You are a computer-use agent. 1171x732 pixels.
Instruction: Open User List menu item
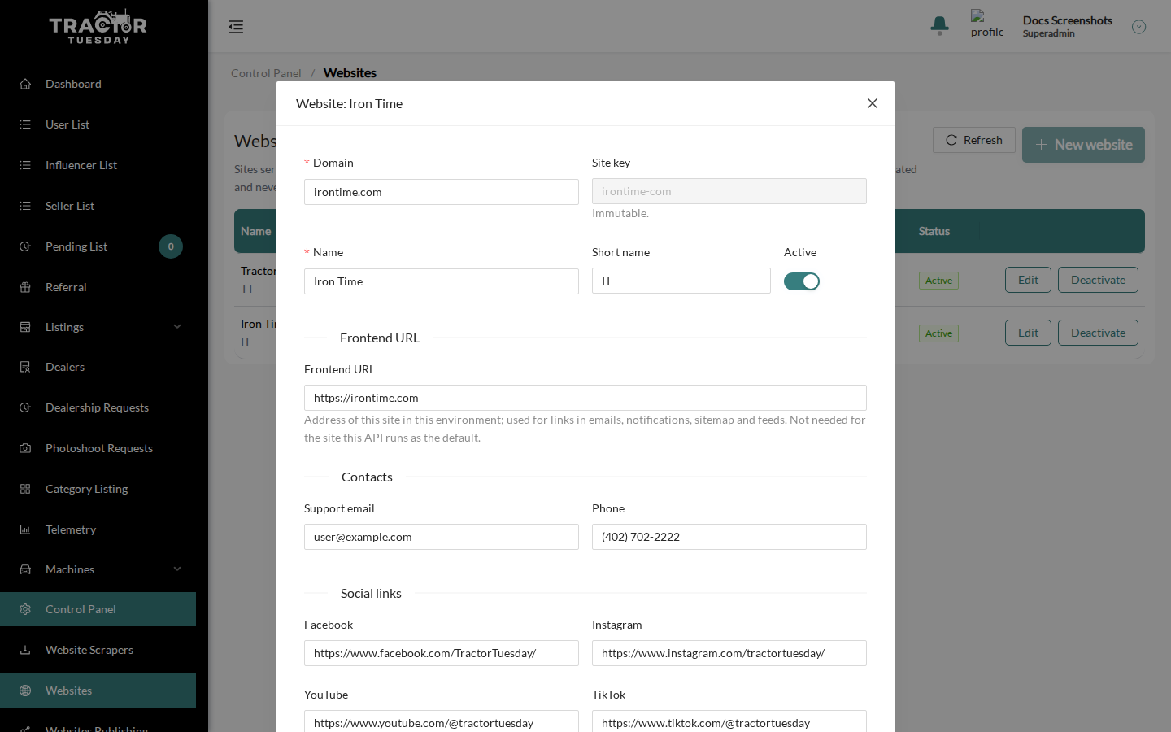click(98, 124)
